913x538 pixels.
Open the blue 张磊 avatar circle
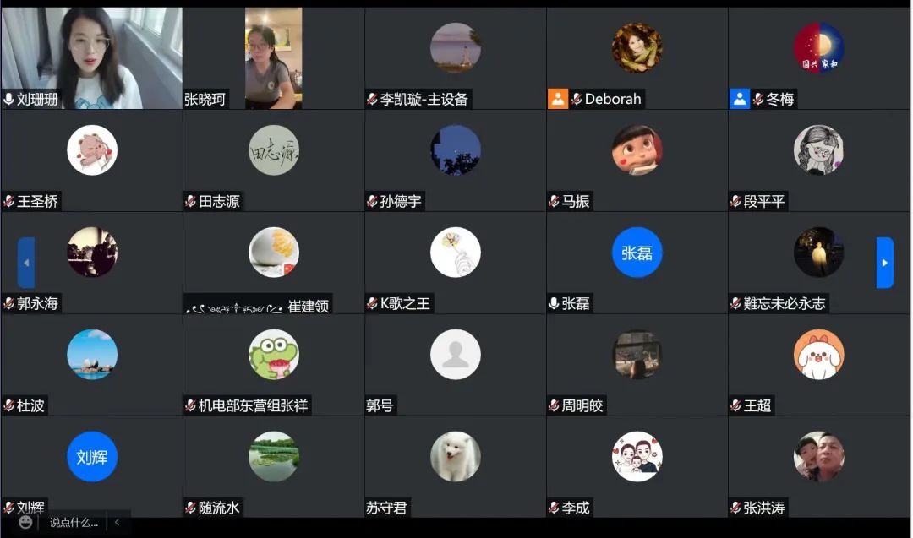pos(637,253)
